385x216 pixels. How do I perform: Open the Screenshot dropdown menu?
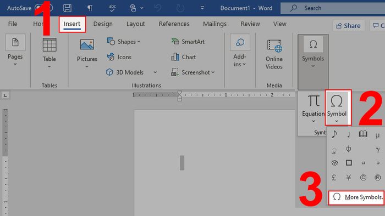tap(193, 72)
